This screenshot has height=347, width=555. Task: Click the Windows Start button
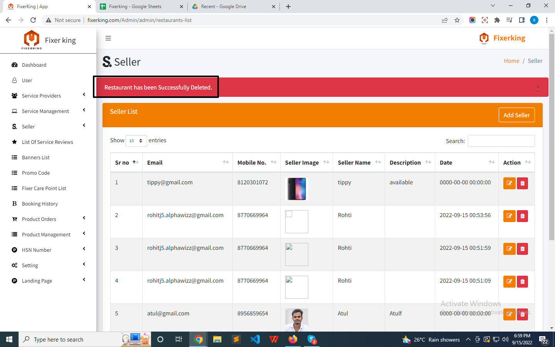tap(9, 339)
